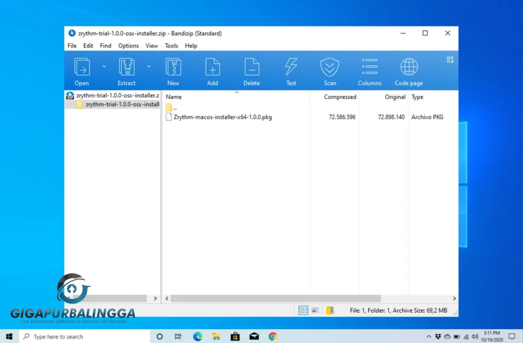
Task: Click the file list horizontal scrollbar thumb
Action: [x=276, y=298]
